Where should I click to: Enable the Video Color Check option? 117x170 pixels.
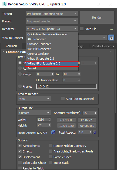20,162
